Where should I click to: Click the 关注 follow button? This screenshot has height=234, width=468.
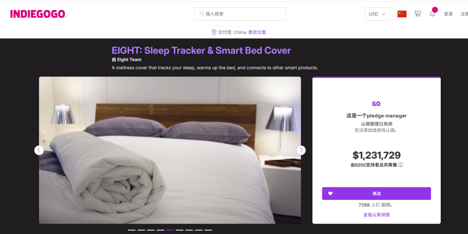(377, 193)
